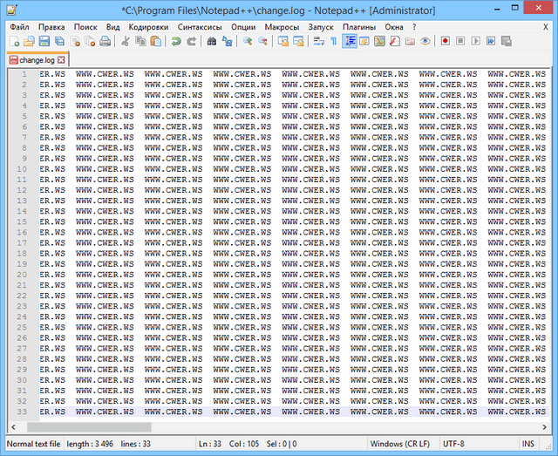
Task: Click the Zoom In magnifier icon
Action: [x=248, y=41]
